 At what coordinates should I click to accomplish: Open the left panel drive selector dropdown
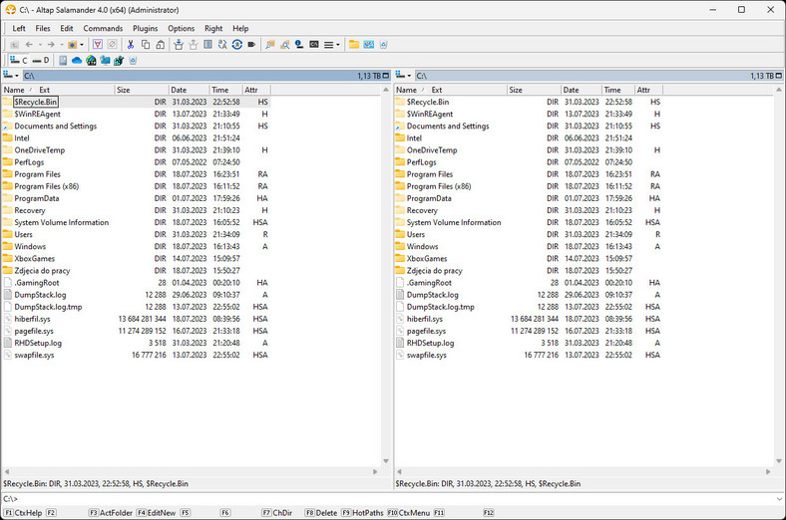coord(11,76)
